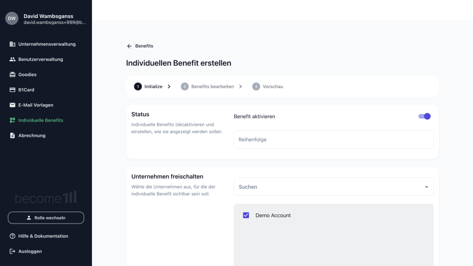Image resolution: width=473 pixels, height=266 pixels.
Task: Click chevron after Initialize step
Action: [169, 87]
